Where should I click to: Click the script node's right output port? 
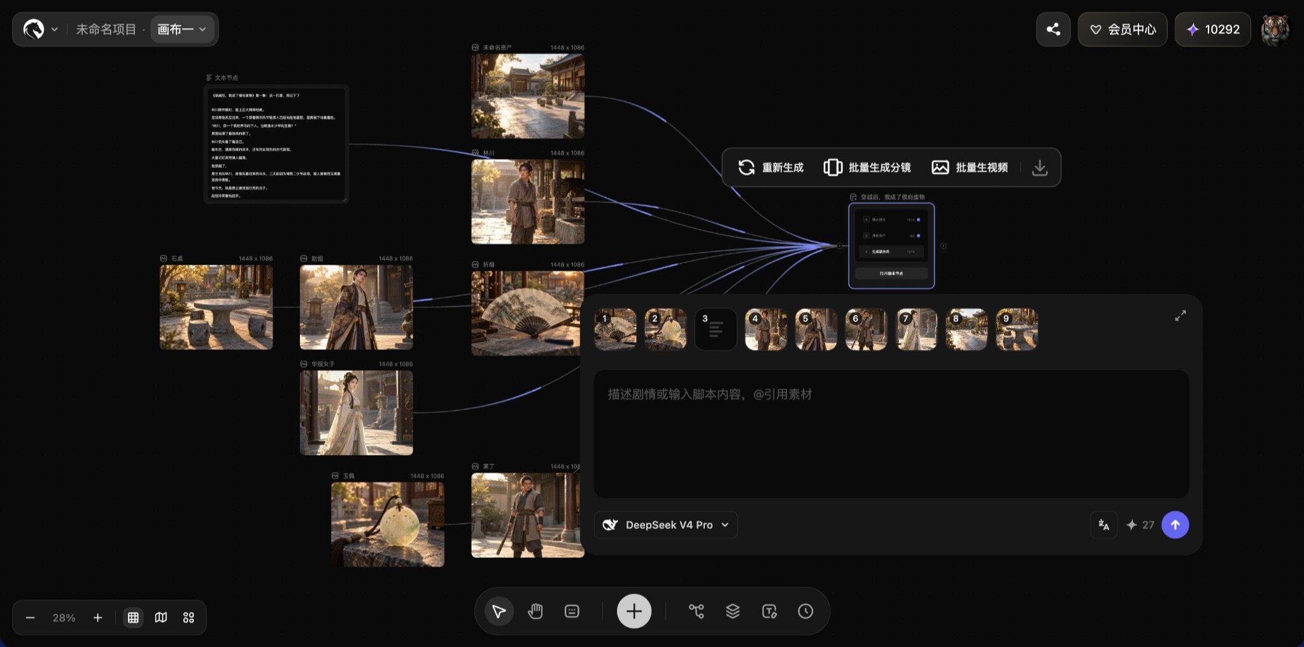[943, 246]
